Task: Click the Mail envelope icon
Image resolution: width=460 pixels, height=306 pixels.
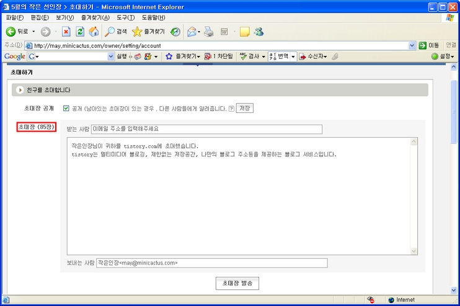Action: coord(192,32)
